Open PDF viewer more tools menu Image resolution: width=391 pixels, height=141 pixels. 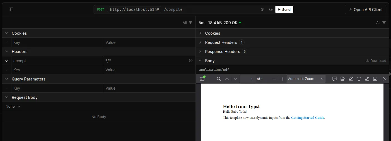(385, 79)
